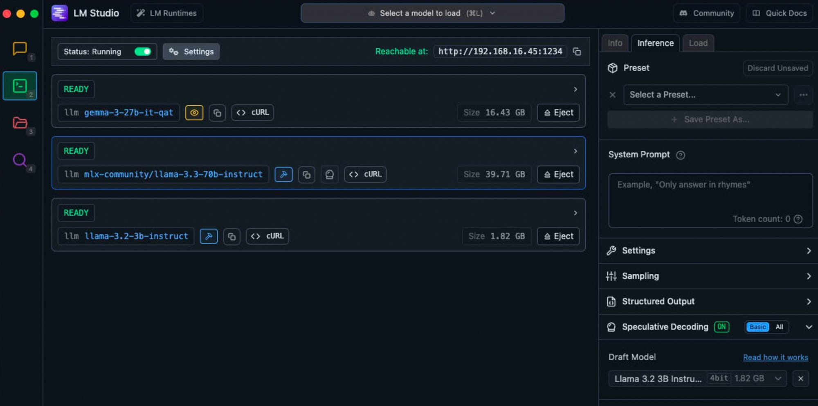Viewport: 818px width, 406px height.
Task: Open the Community link
Action: tap(707, 13)
